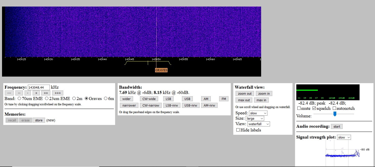Open the Signal strength plot dropdown
The height and width of the screenshot is (167, 375).
pos(344,137)
